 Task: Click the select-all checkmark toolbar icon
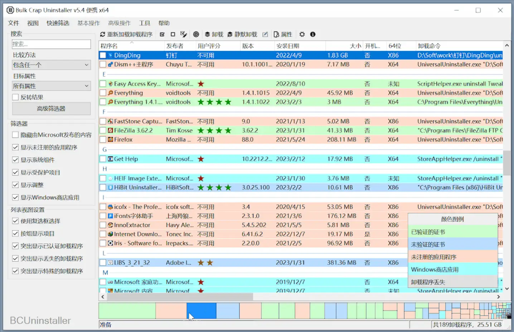(162, 34)
